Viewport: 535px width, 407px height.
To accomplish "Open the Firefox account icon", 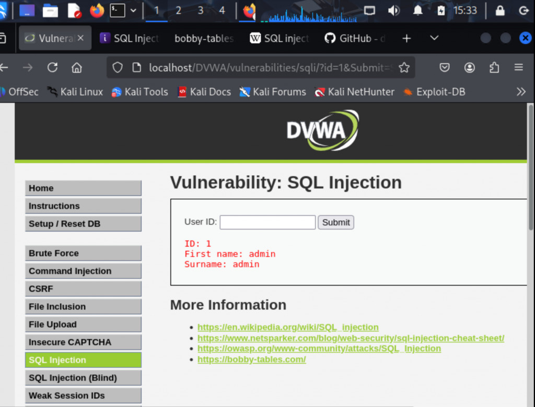I will [470, 67].
